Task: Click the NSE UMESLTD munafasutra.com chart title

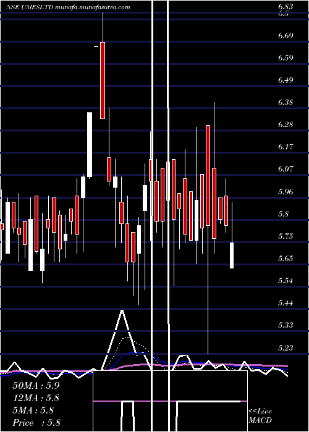Action: coord(68,7)
